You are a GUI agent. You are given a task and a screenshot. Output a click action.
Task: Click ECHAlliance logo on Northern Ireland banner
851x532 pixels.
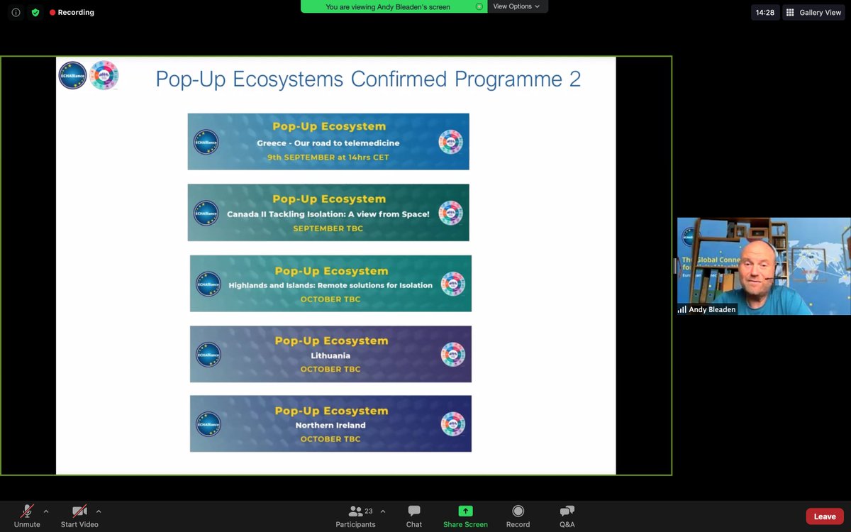208,424
